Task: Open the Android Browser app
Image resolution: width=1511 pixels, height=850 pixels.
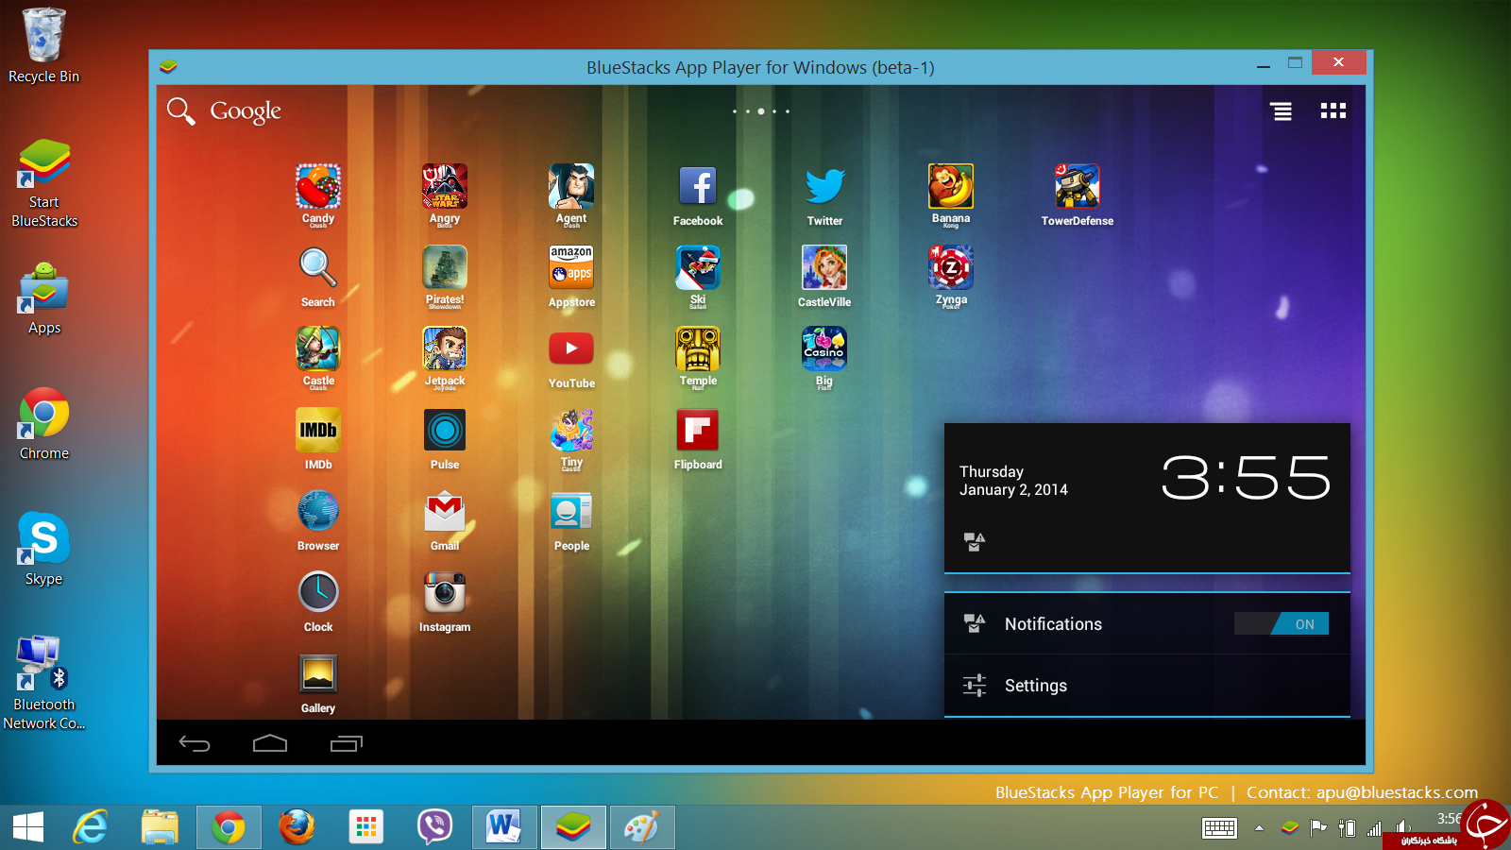Action: click(x=318, y=512)
